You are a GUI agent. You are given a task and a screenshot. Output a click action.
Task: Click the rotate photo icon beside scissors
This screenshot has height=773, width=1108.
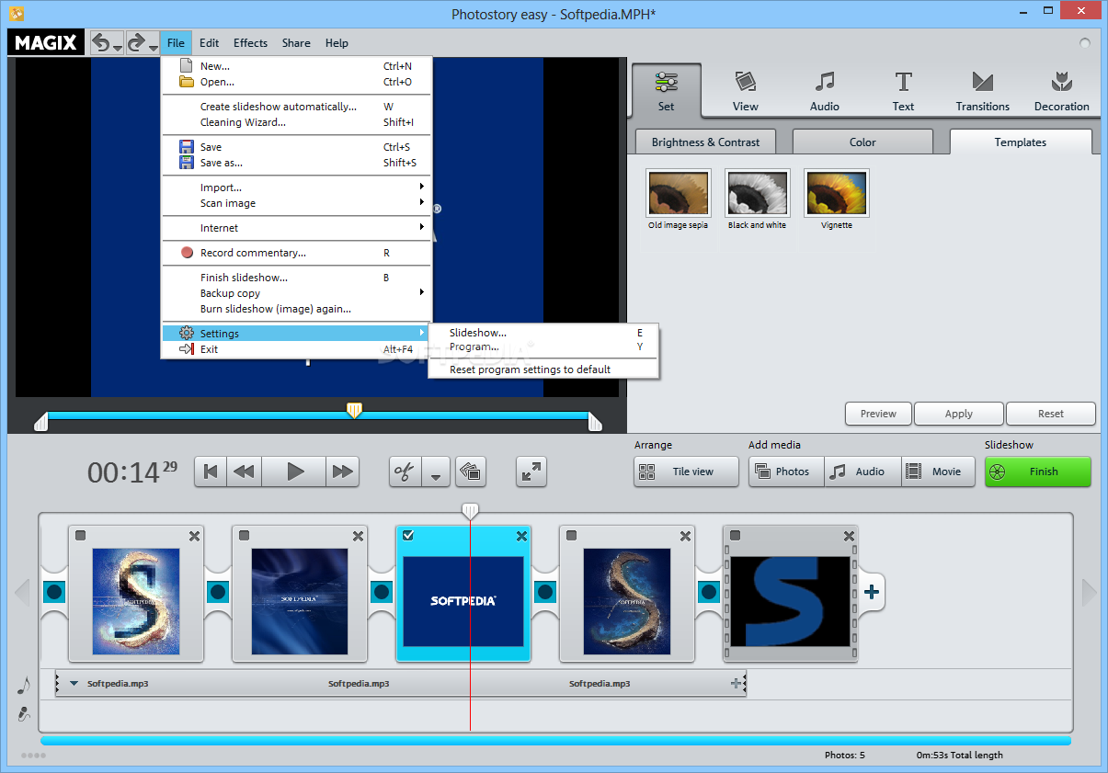(471, 472)
